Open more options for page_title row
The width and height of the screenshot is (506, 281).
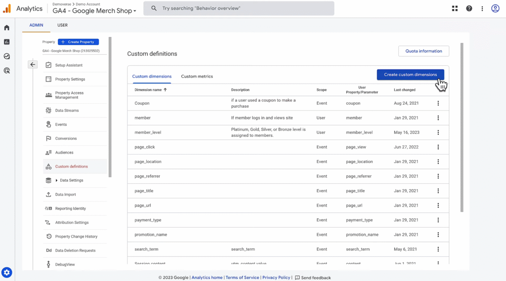[438, 191]
